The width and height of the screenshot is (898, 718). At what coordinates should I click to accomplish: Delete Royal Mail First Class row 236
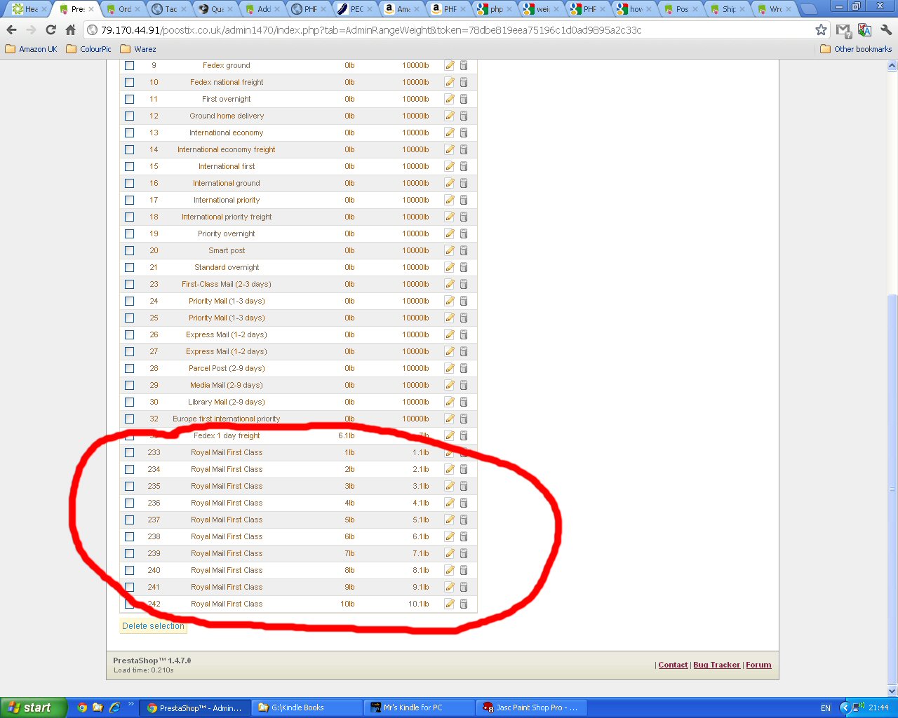(464, 503)
